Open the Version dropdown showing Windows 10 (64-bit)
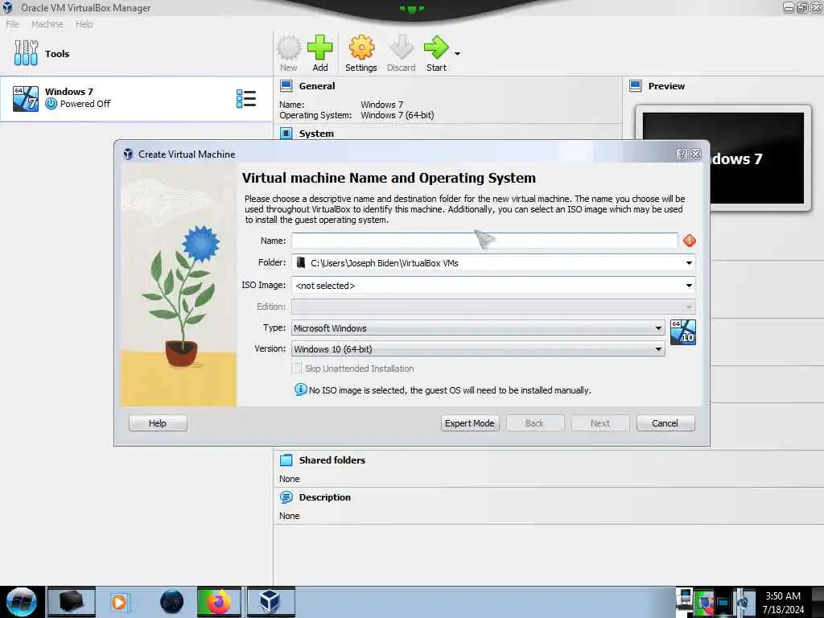 478,349
